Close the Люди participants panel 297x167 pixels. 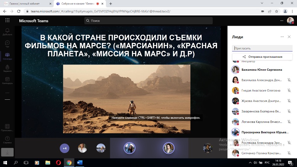coord(289,37)
